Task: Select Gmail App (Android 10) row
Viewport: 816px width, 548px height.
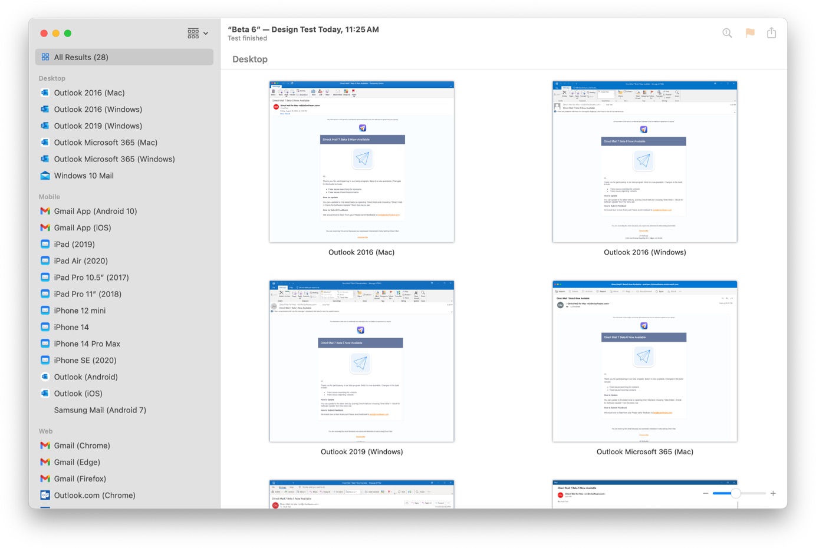Action: tap(124, 211)
